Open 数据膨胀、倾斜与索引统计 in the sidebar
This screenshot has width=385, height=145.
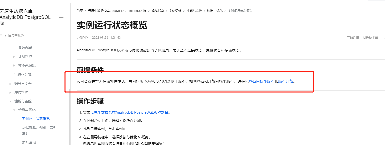click(39, 130)
